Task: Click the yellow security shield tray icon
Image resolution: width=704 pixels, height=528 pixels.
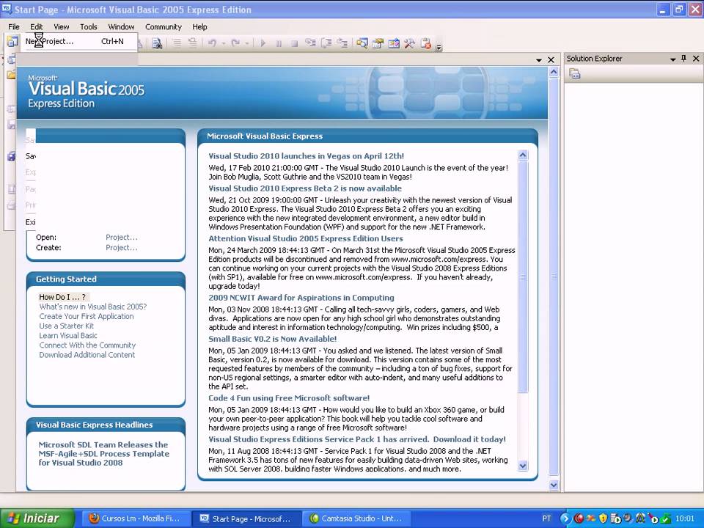Action: click(603, 518)
